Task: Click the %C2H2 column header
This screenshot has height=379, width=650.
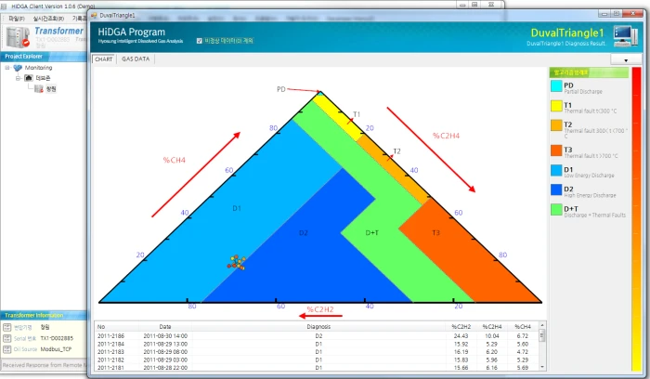Action: (461, 327)
